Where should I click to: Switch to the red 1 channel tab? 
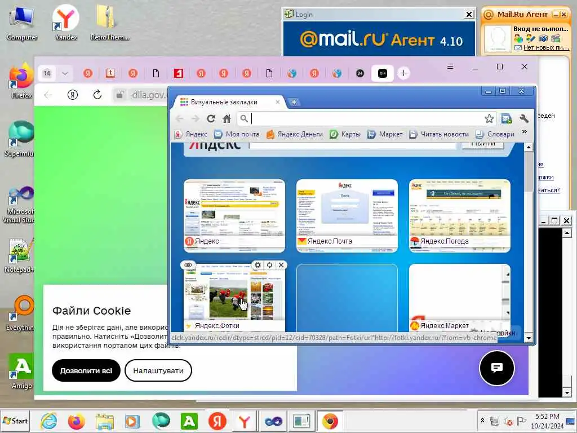[x=179, y=73]
